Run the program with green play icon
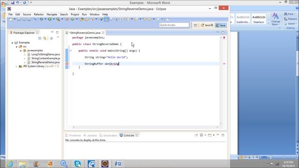Viewport: 299px width, 168px height. pos(50,19)
